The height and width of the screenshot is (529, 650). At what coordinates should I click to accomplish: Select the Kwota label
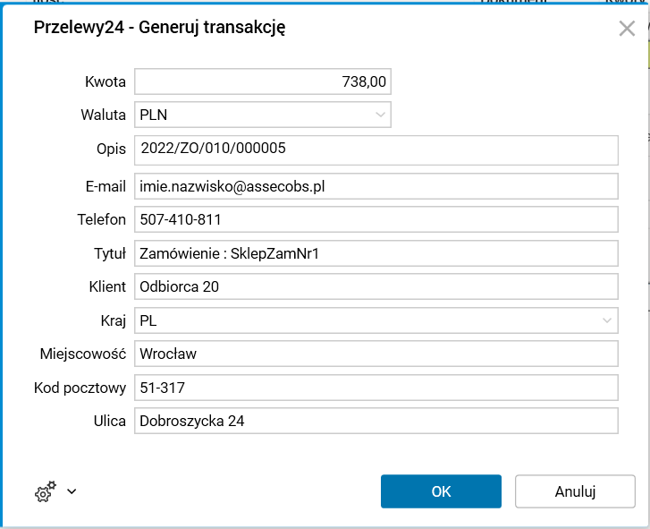[106, 81]
